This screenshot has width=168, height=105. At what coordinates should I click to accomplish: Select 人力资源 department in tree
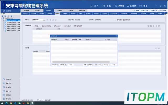point(13,22)
